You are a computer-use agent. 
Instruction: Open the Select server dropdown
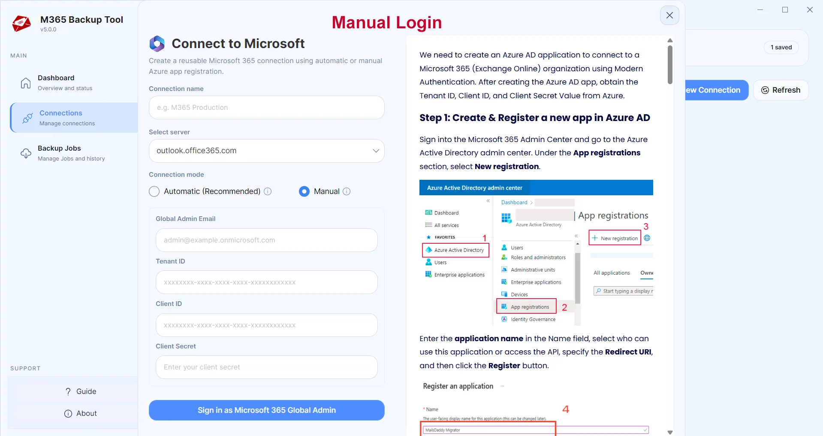point(267,151)
